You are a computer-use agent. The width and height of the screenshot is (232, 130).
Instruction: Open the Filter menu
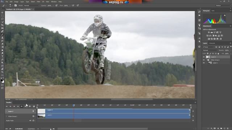click(x=38, y=1)
